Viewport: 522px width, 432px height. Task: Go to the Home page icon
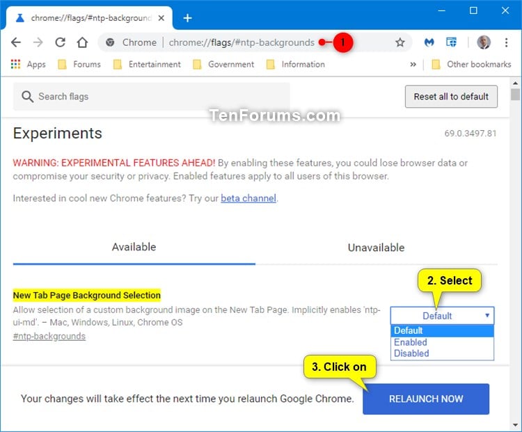pyautogui.click(x=82, y=42)
